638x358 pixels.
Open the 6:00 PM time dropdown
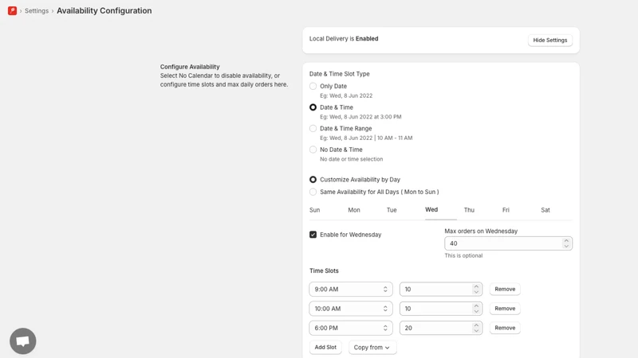(x=351, y=328)
